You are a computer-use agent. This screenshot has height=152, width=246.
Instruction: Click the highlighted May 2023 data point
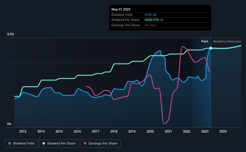(211, 48)
